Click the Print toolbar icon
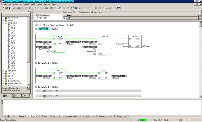Image resolution: width=202 pixels, height=122 pixels. point(18,8)
